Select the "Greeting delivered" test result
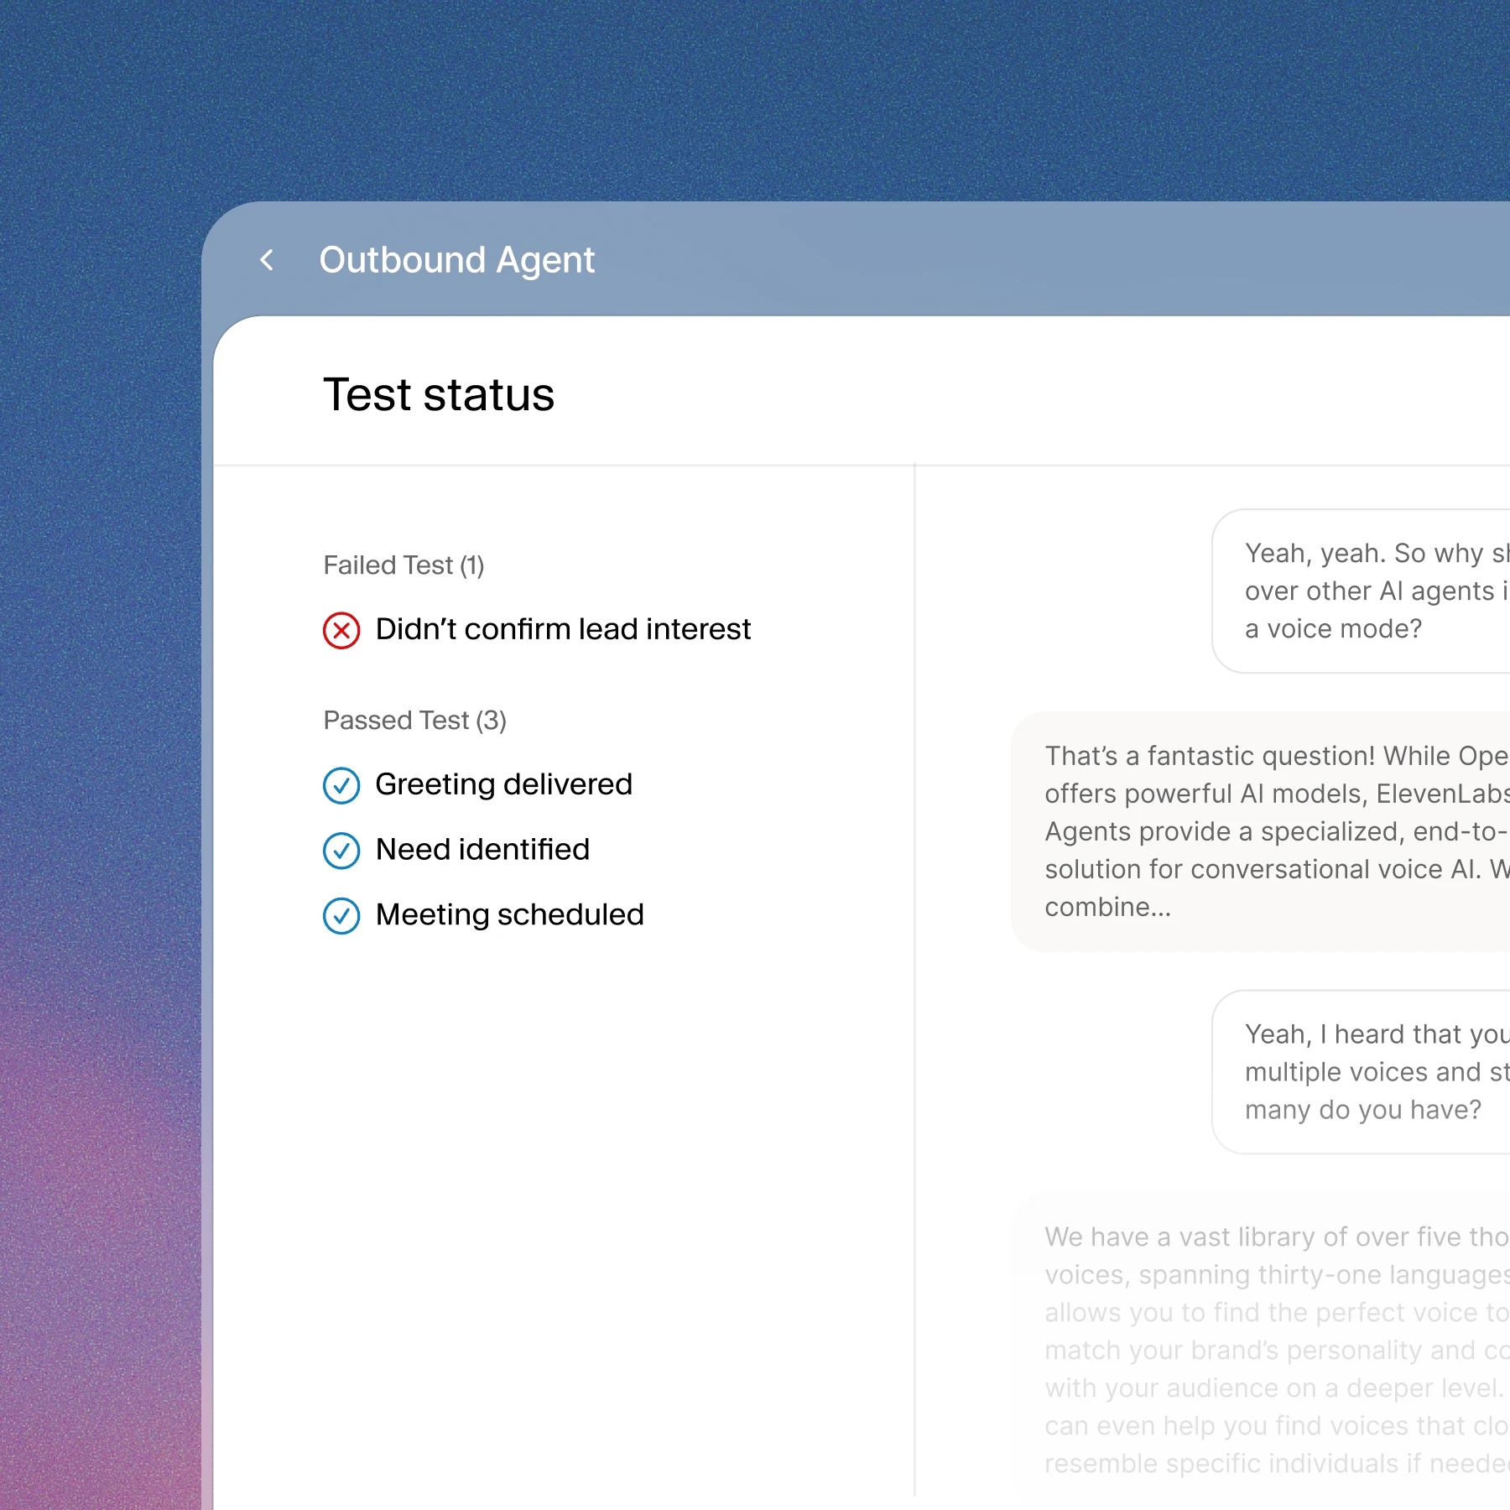Screen dimensions: 1510x1510 click(503, 784)
